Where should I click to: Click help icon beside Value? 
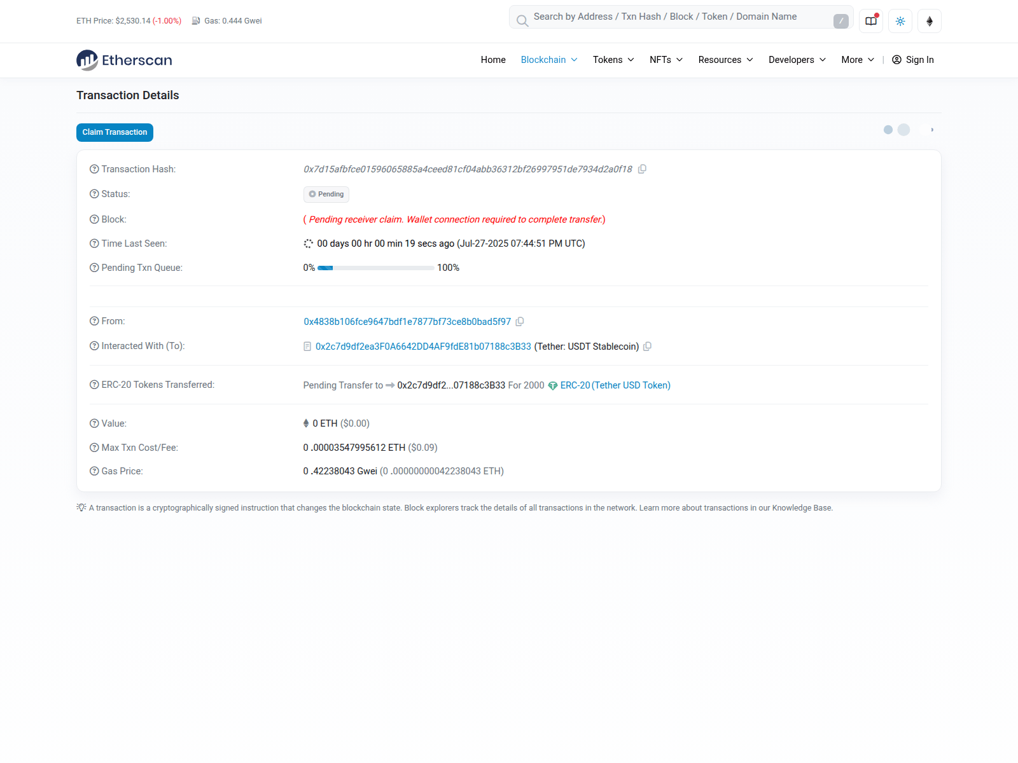(94, 423)
